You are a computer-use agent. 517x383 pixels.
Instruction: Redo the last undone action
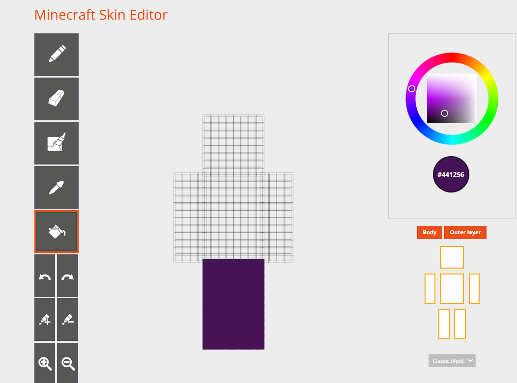point(68,275)
